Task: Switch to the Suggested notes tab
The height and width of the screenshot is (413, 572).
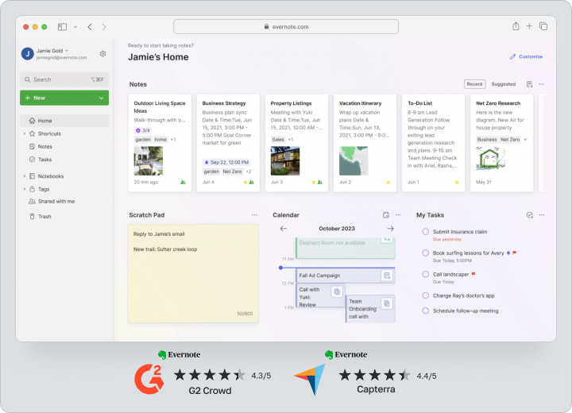Action: tap(504, 84)
